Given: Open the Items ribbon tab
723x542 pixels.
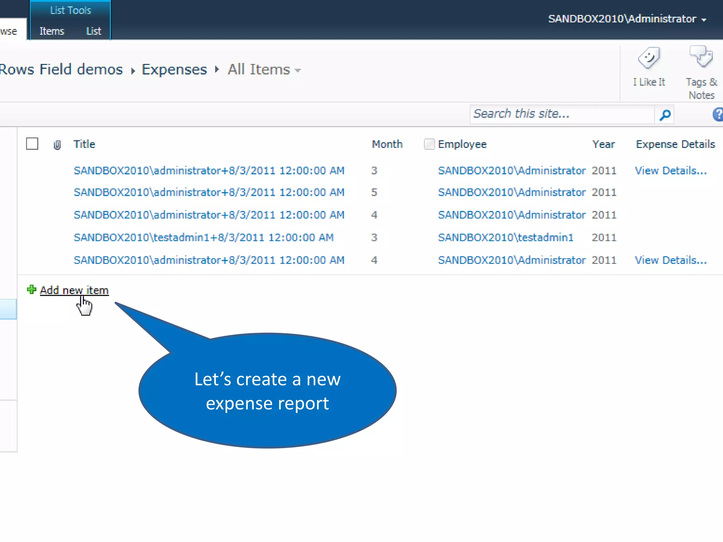Looking at the screenshot, I should [x=52, y=31].
